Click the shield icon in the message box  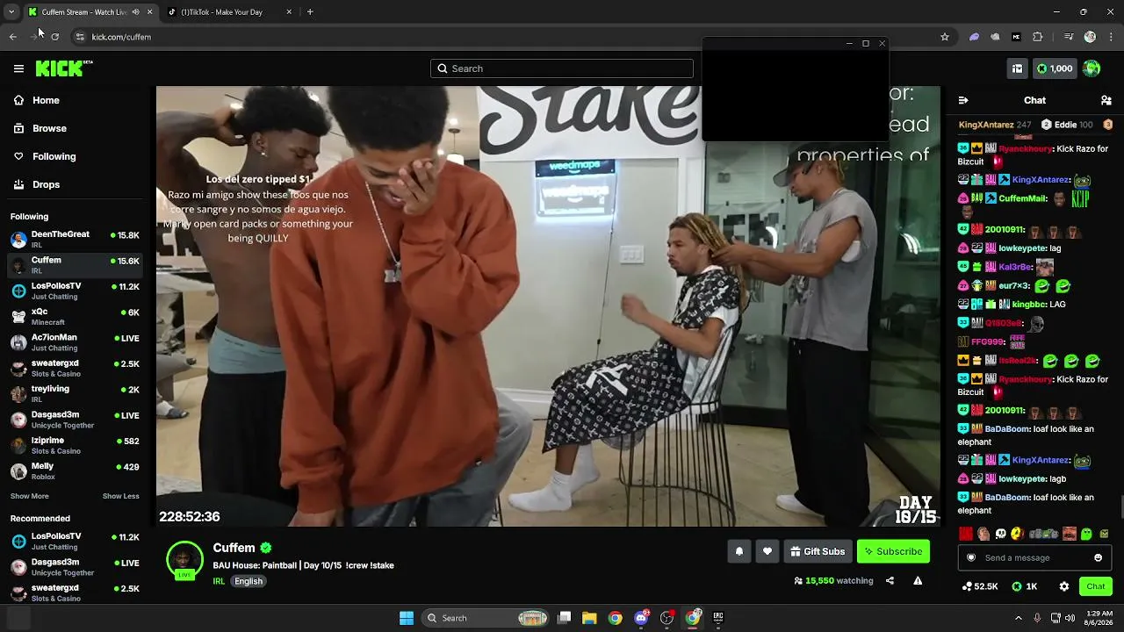click(971, 557)
